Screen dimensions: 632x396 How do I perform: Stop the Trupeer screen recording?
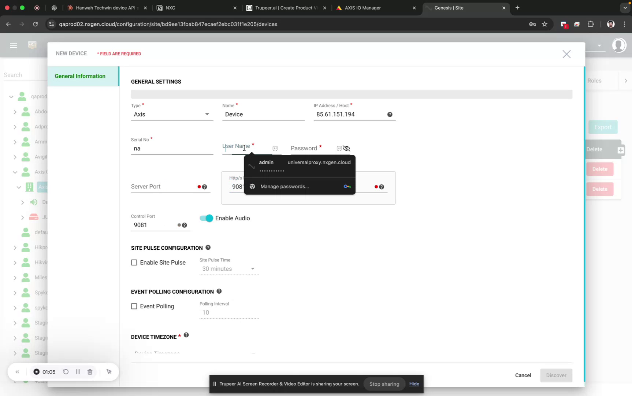tap(37, 371)
